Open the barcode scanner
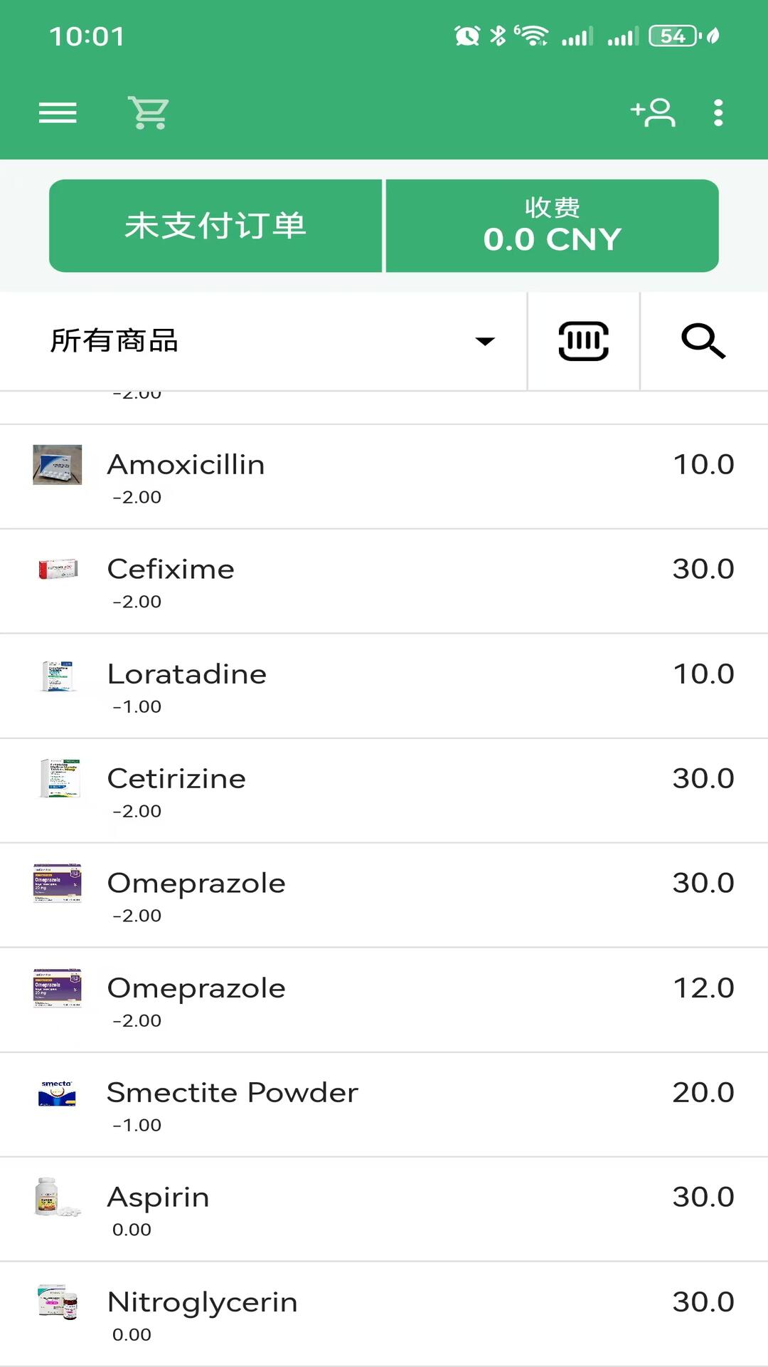Viewport: 768px width, 1367px height. pos(583,341)
